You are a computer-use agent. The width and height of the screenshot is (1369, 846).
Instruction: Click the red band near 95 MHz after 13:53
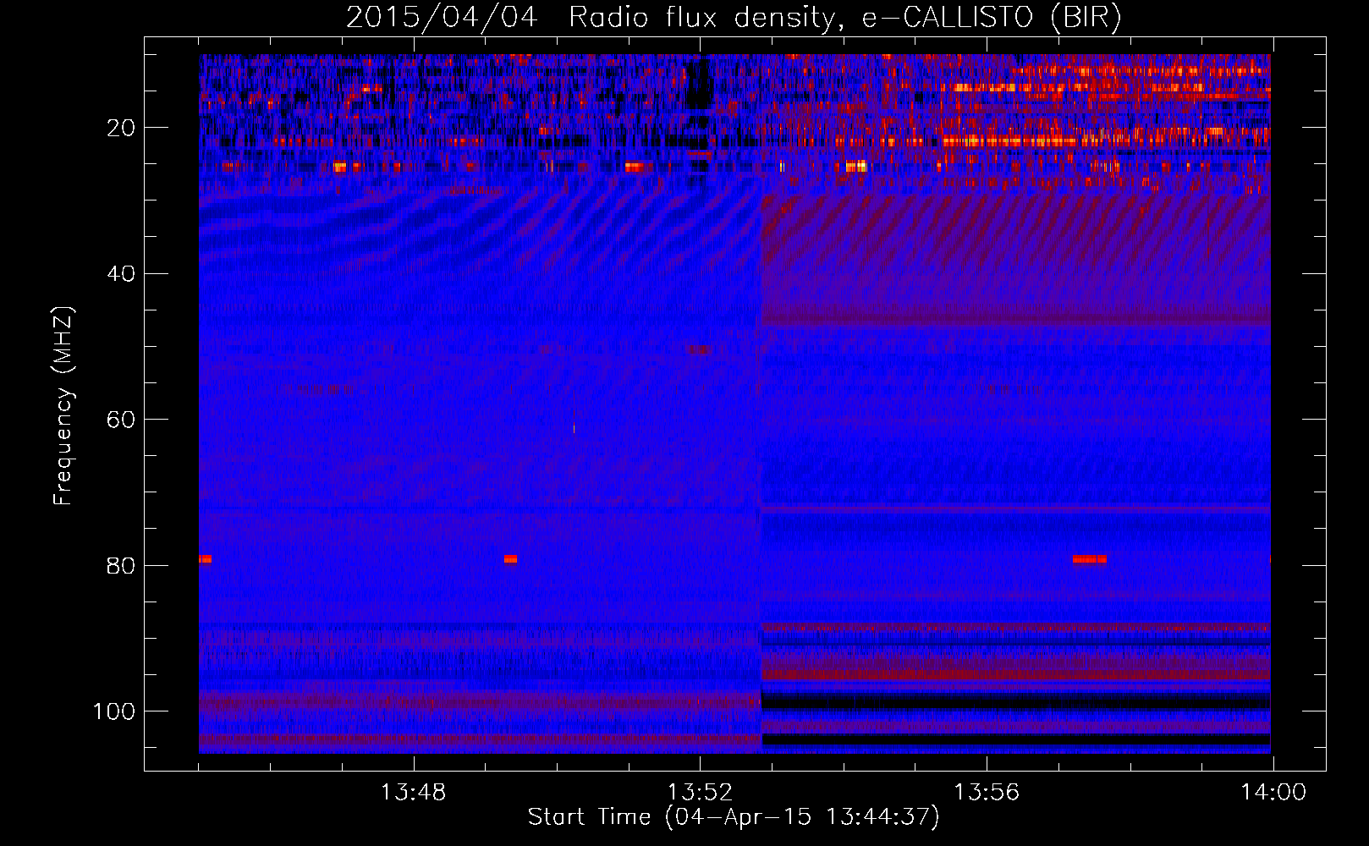point(1015,674)
